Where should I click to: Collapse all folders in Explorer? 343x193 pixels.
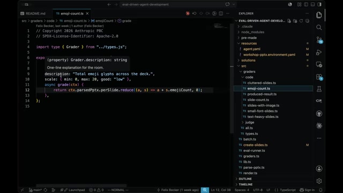pos(307,21)
